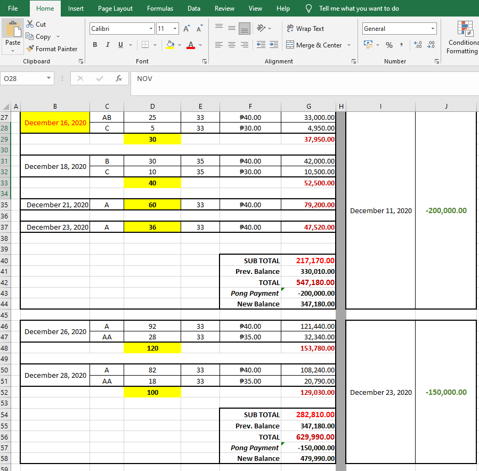Expand the Paste options arrow

pyautogui.click(x=13, y=51)
